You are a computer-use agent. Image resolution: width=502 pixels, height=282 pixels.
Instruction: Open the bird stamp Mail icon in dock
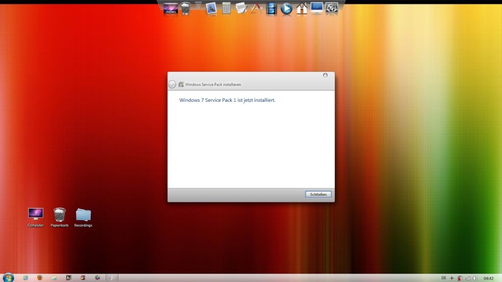(x=211, y=9)
